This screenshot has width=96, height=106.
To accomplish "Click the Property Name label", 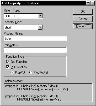I will click(x=13, y=34).
